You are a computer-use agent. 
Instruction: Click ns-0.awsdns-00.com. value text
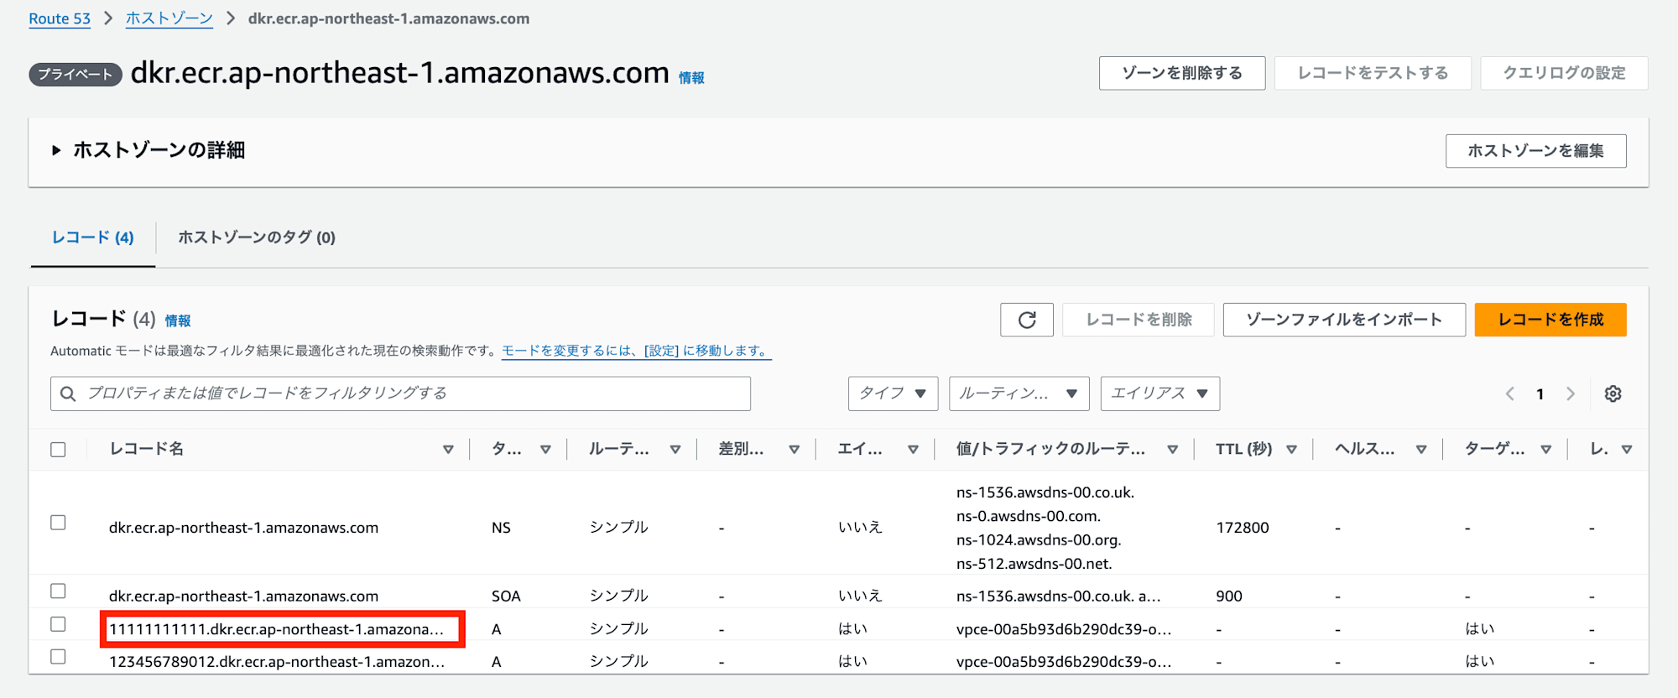[x=1028, y=516]
